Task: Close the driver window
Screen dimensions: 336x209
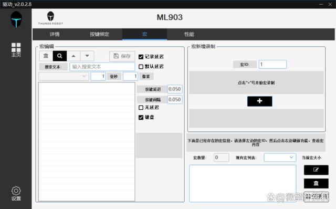Action: (x=330, y=4)
